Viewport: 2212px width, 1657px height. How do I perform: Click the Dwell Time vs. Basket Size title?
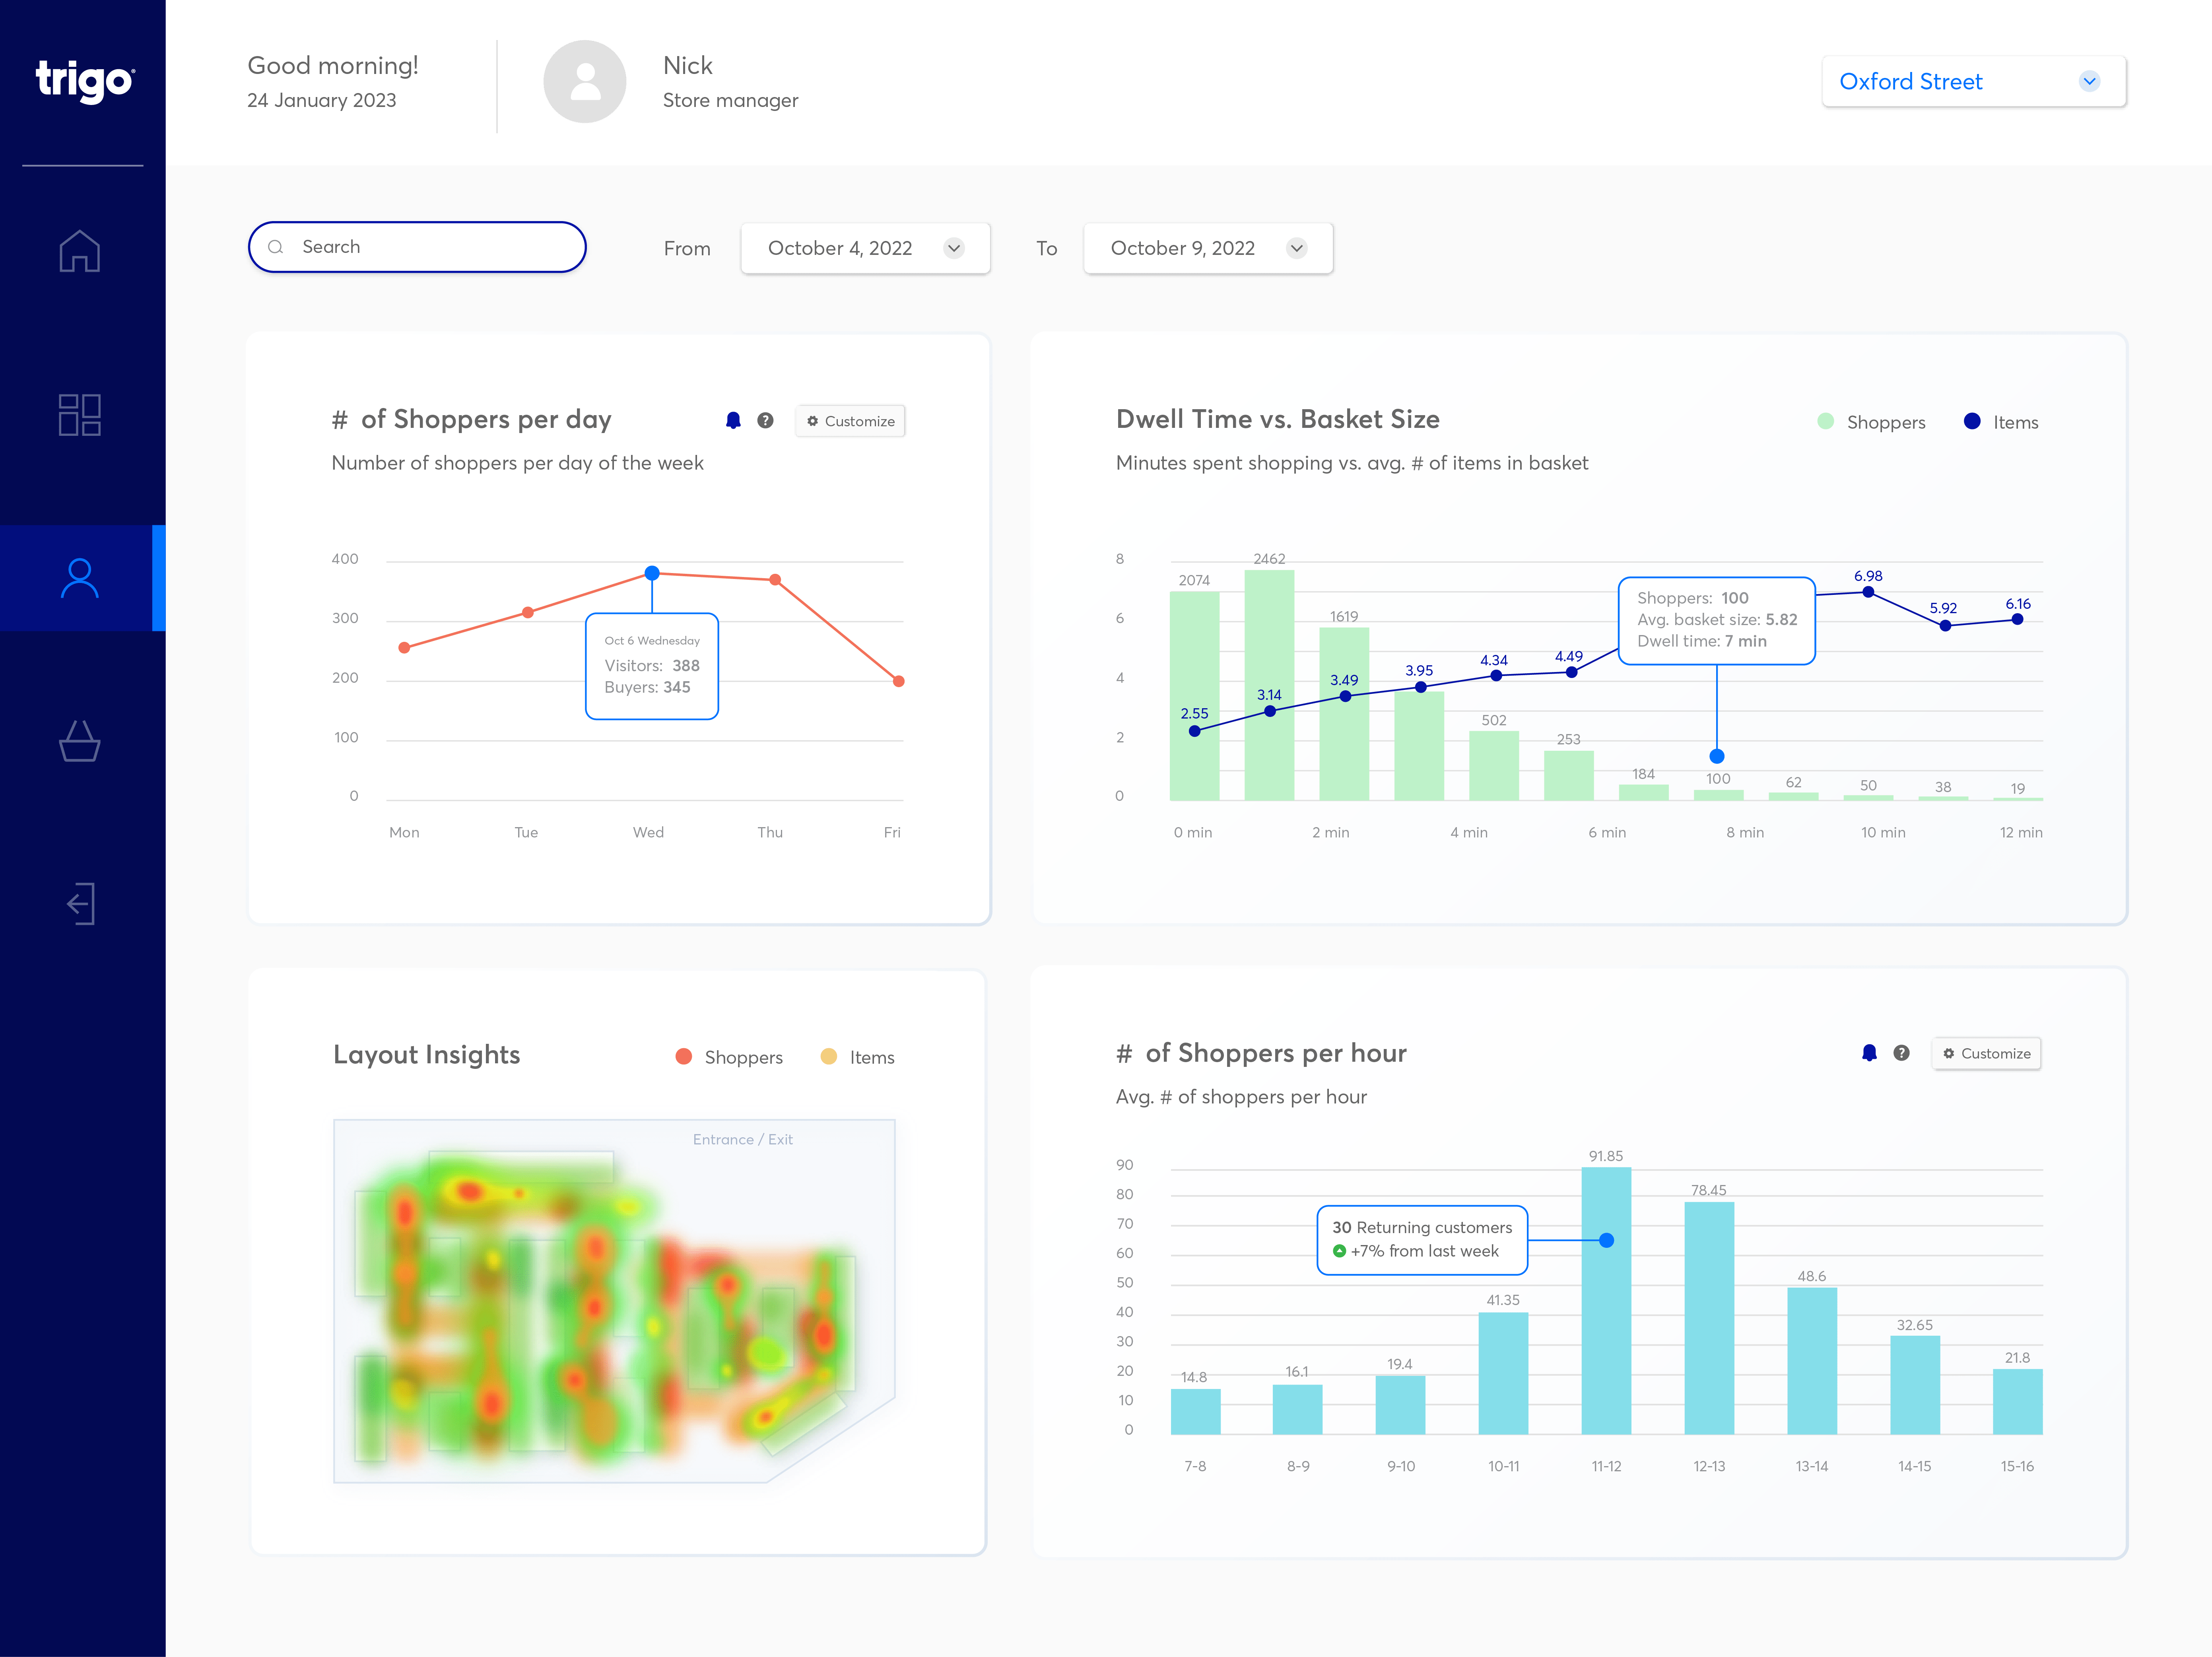[x=1277, y=419]
